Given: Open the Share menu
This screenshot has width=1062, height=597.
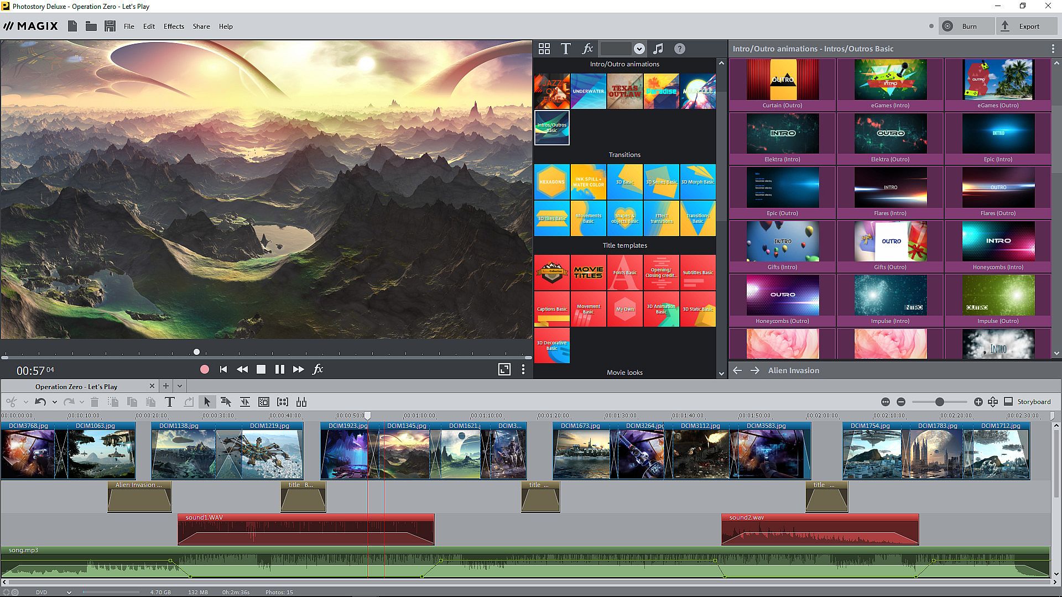Looking at the screenshot, I should 201,26.
